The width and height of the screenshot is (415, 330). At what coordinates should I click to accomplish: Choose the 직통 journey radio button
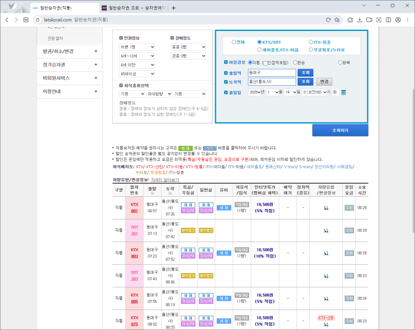click(x=250, y=62)
